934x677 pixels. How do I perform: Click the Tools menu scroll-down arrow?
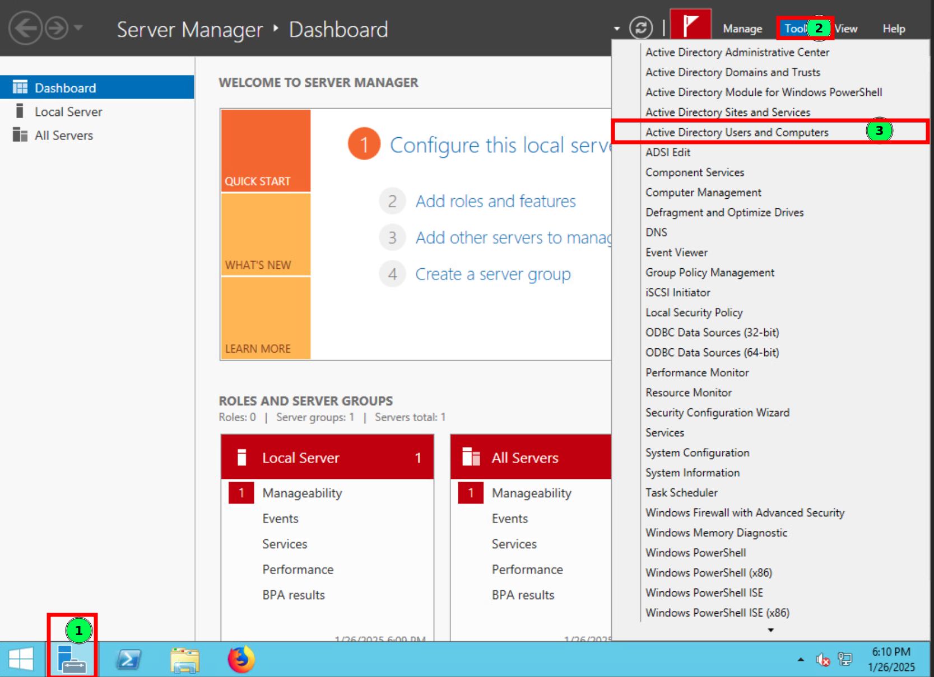(x=771, y=631)
